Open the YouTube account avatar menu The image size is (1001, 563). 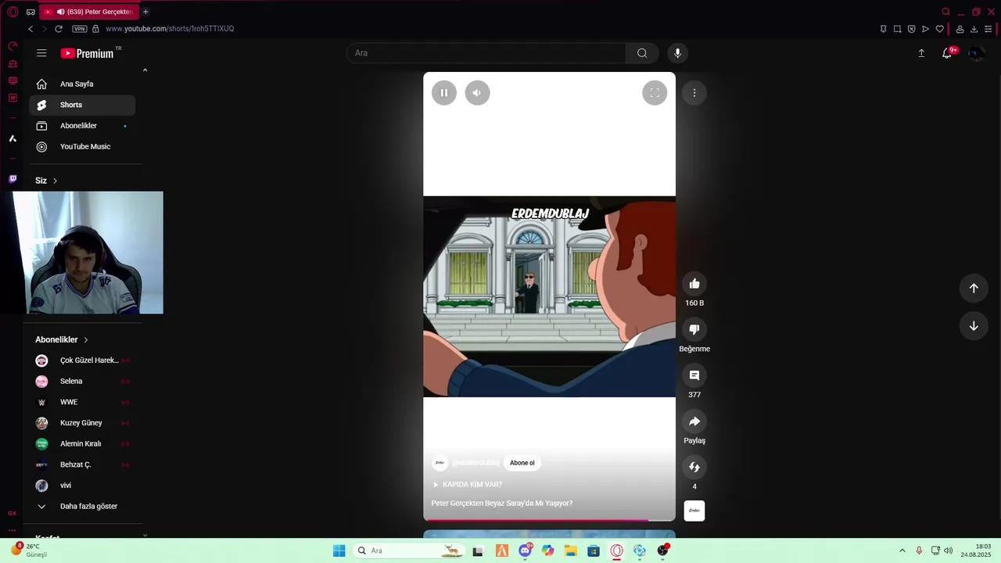(975, 53)
